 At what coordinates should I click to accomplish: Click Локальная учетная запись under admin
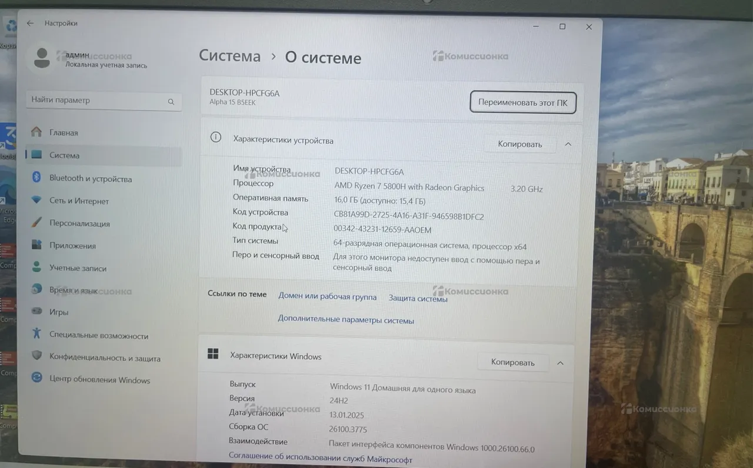coord(106,66)
